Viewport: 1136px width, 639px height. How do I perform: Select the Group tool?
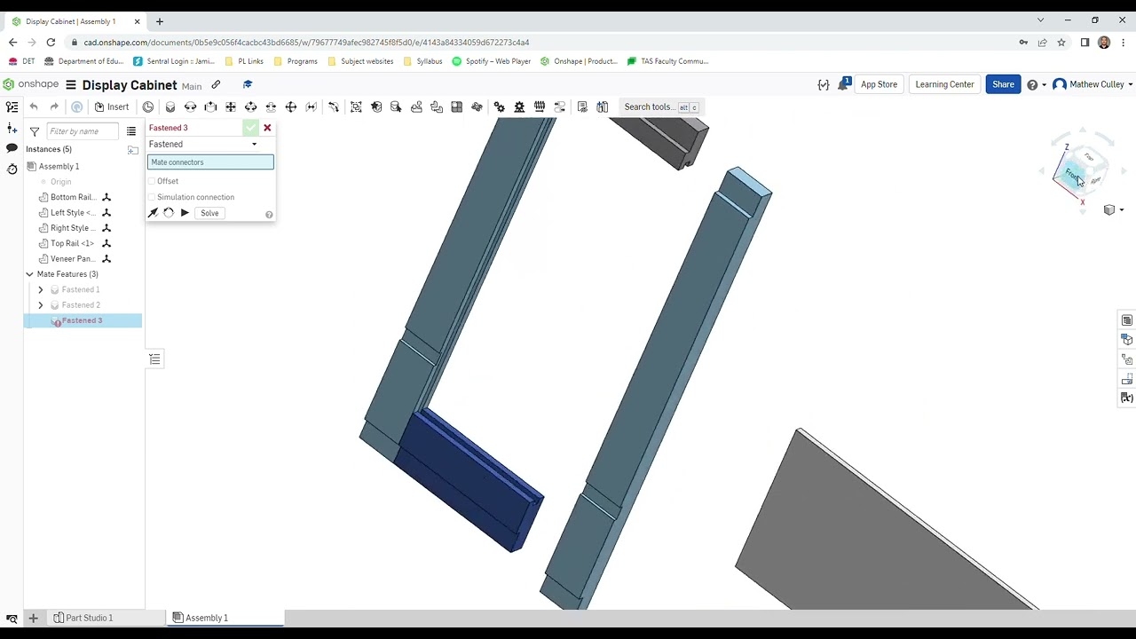(x=356, y=106)
